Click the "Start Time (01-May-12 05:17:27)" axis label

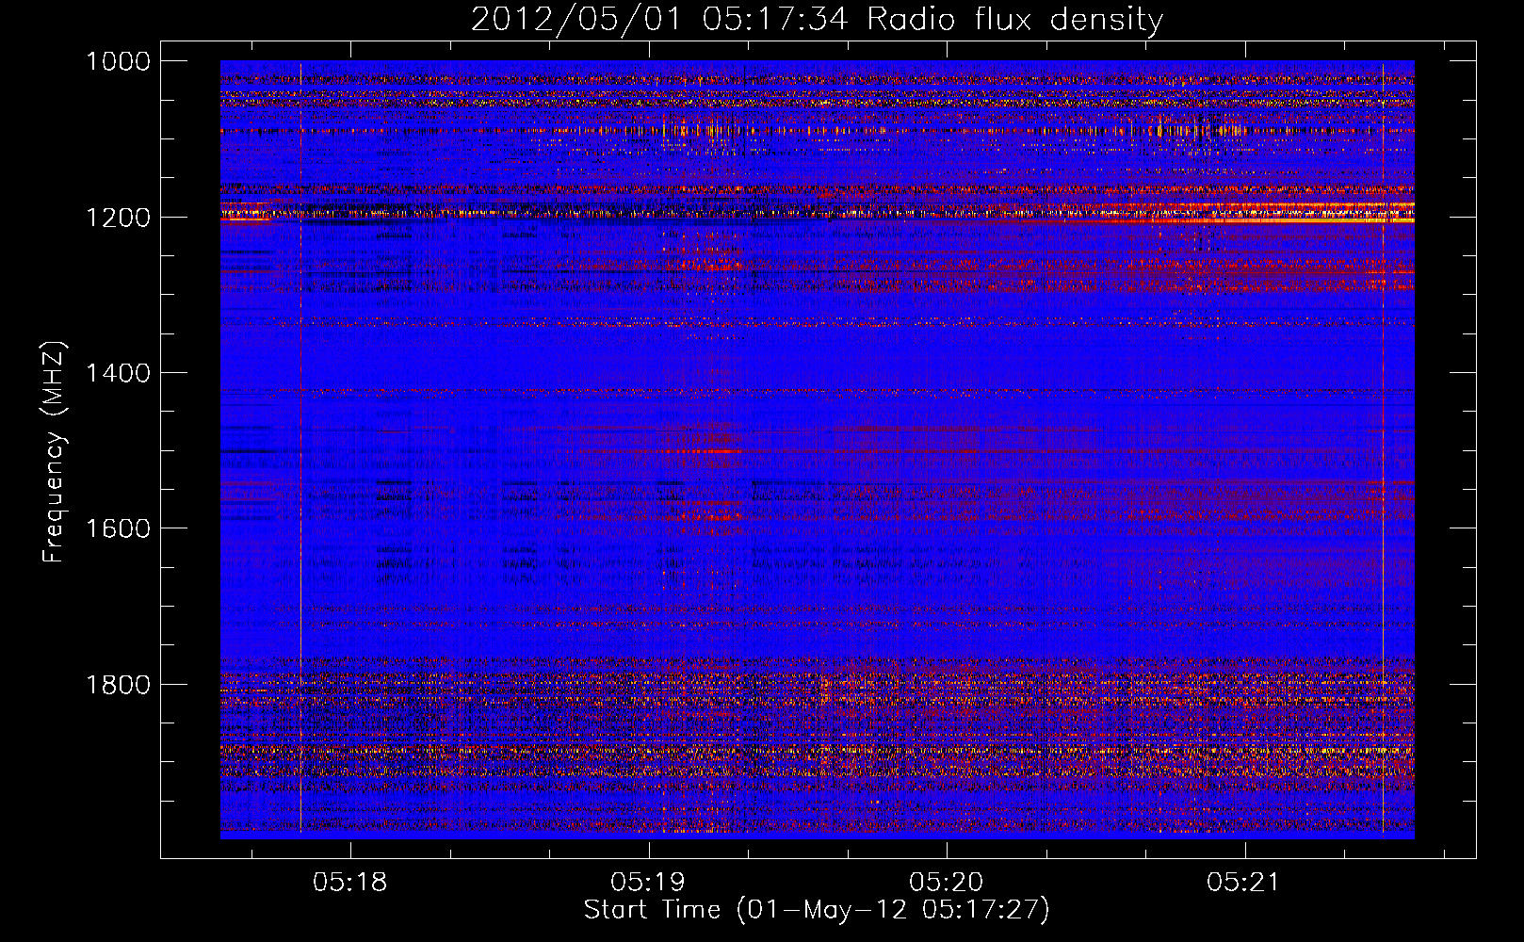(817, 910)
